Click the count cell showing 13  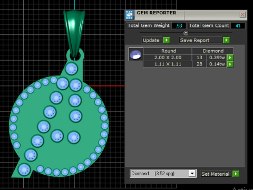pyautogui.click(x=199, y=58)
